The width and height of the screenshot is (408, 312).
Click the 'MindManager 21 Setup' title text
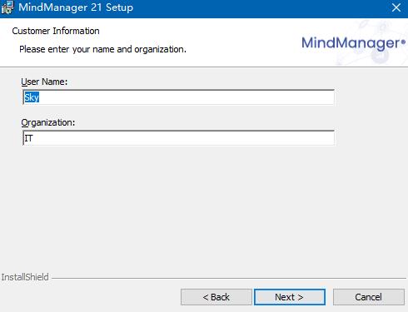click(x=76, y=7)
